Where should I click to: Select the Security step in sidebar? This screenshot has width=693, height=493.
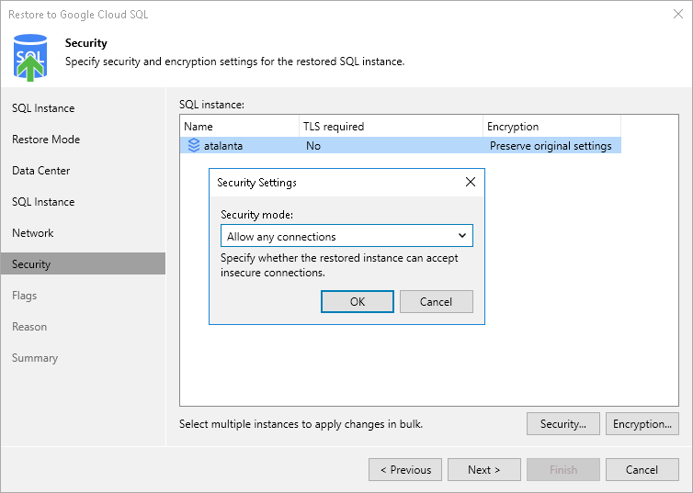(83, 263)
